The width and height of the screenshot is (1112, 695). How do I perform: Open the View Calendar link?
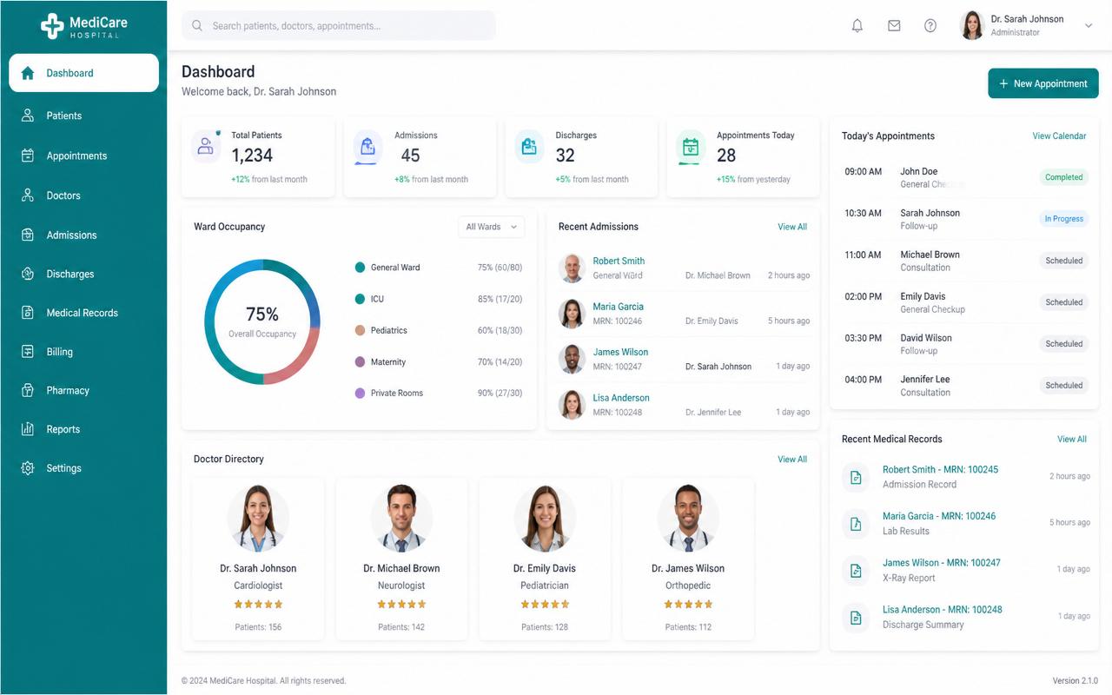pyautogui.click(x=1059, y=136)
